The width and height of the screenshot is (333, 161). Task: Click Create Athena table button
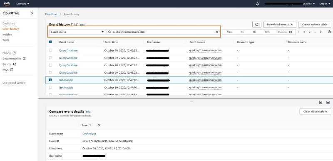315,25
